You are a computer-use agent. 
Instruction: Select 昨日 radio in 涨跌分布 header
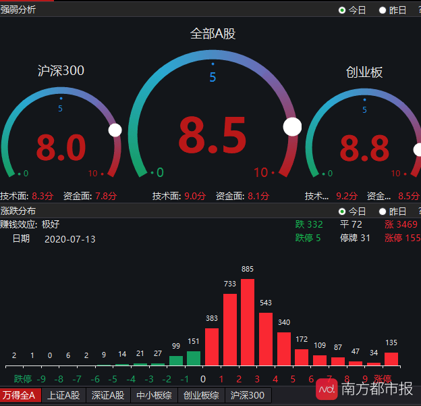pyautogui.click(x=383, y=211)
